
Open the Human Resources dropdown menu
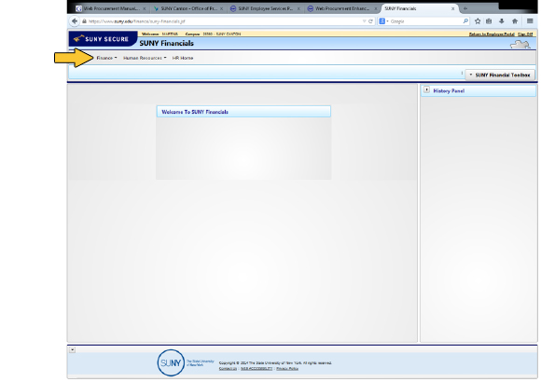point(145,58)
